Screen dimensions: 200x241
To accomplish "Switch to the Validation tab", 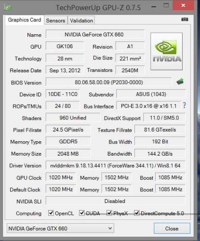I will [81, 20].
